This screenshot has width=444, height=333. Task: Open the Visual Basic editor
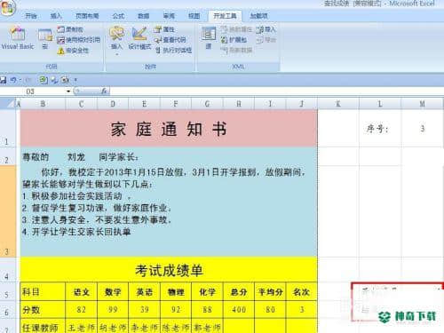coord(18,38)
